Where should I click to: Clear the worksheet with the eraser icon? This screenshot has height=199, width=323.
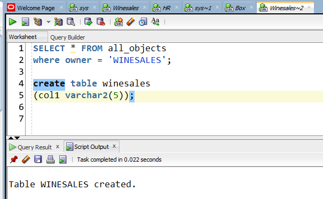point(130,22)
